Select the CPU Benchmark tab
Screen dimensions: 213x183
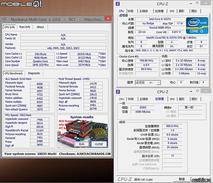click(x=13, y=73)
